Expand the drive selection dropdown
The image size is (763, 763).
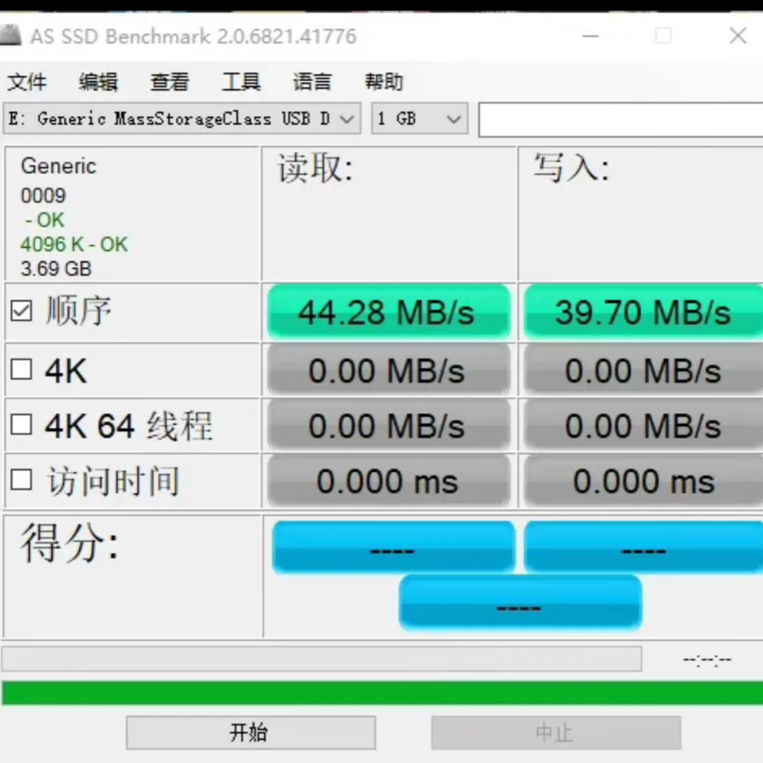(182, 118)
